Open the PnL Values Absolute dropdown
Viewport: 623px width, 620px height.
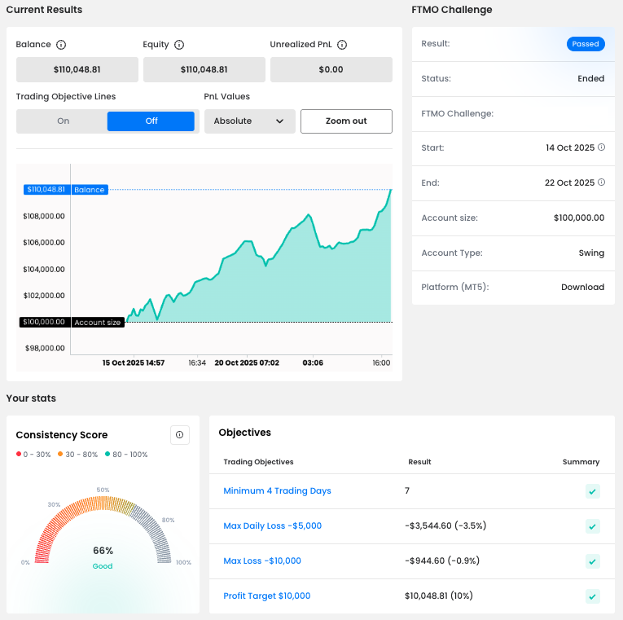(x=249, y=121)
